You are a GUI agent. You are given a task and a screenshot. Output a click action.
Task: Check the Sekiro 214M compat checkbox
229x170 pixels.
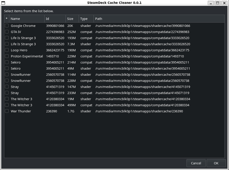click(7, 62)
